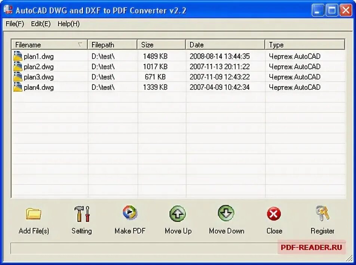Click the D:\test\ path of plan1.dwg
356x265 pixels.
pos(103,56)
